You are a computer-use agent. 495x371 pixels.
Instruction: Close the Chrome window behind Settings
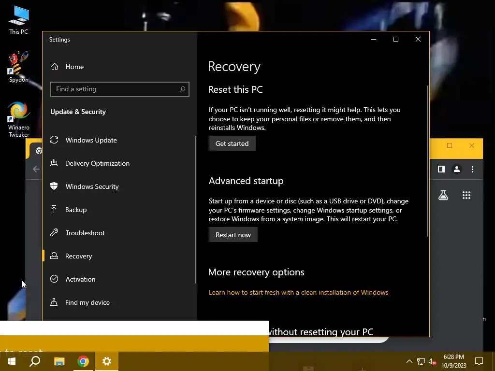(472, 145)
